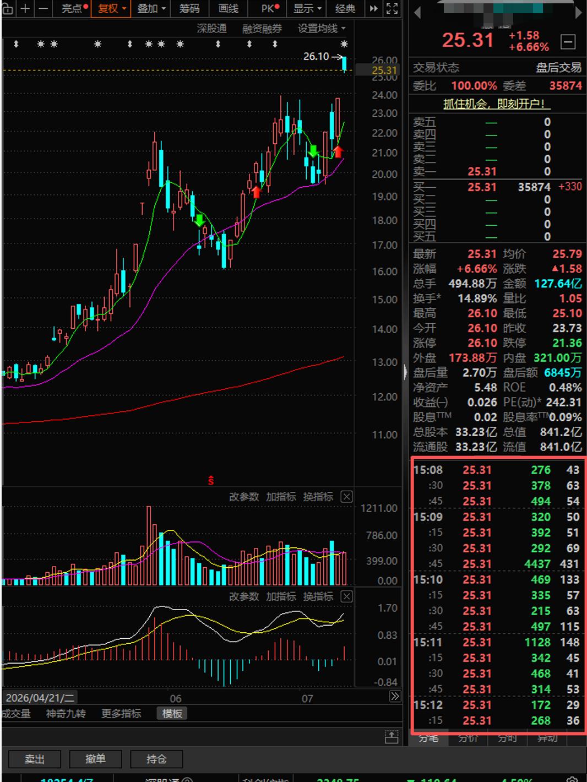Click 撤单 cancel order button

[95, 759]
